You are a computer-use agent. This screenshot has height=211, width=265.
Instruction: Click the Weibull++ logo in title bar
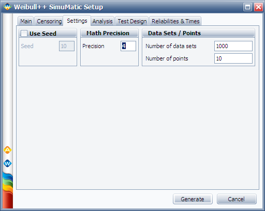point(7,7)
